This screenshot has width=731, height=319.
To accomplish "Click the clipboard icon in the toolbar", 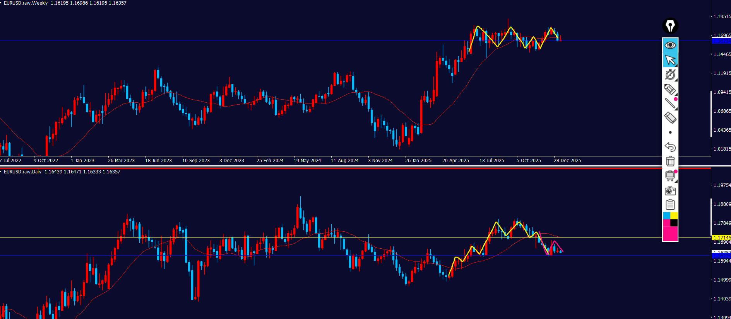I will tap(670, 204).
